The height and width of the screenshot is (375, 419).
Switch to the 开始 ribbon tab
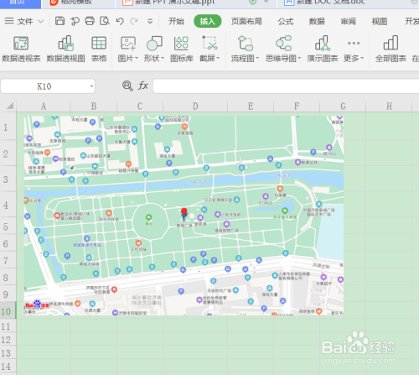176,21
